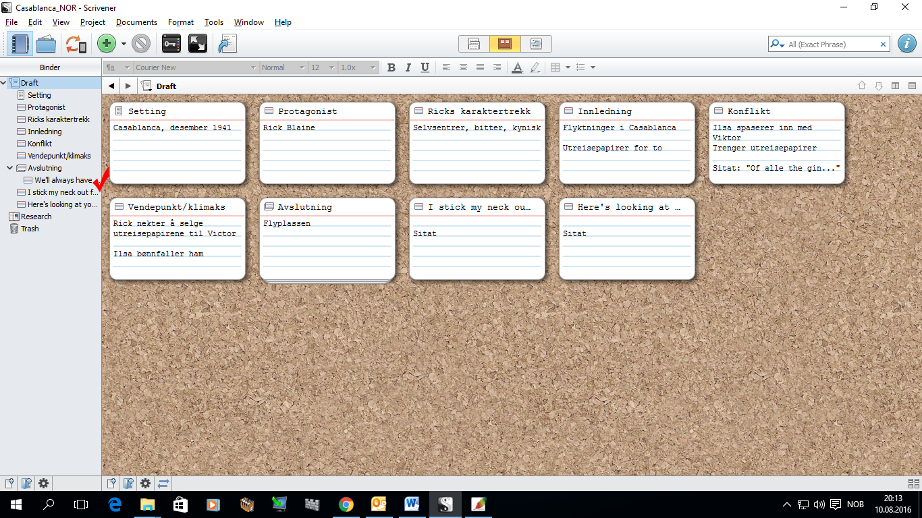Start Compile with the paper-and-arrow icon

(227, 43)
